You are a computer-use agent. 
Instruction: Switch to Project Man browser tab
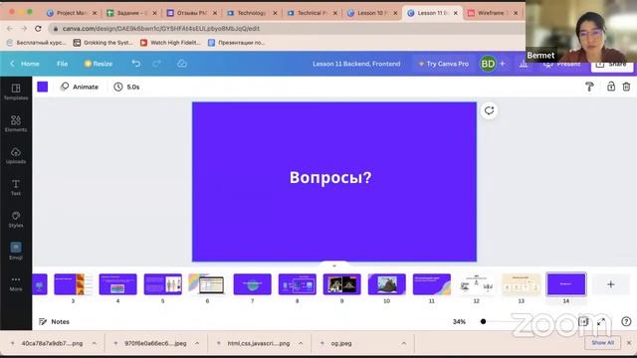(71, 13)
